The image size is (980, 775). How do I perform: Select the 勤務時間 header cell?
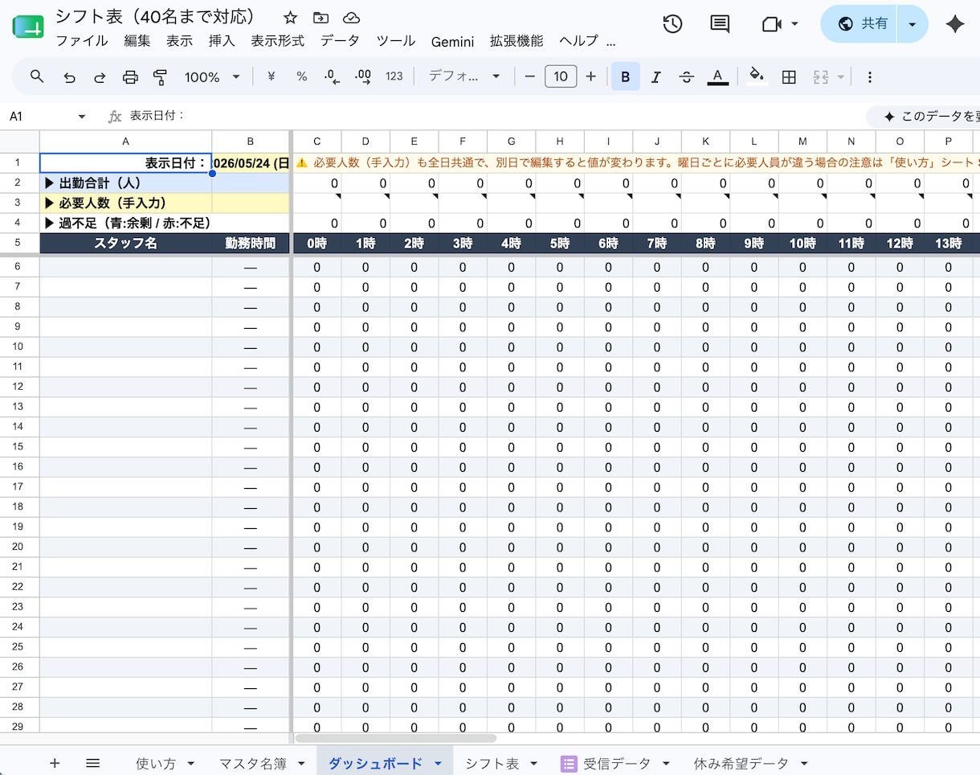(251, 243)
